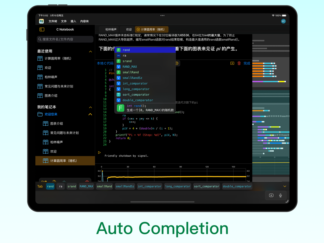Viewport: 324px width, 243px height.
Task: Switch to the 柏林噪声 tab
Action: 111,29
